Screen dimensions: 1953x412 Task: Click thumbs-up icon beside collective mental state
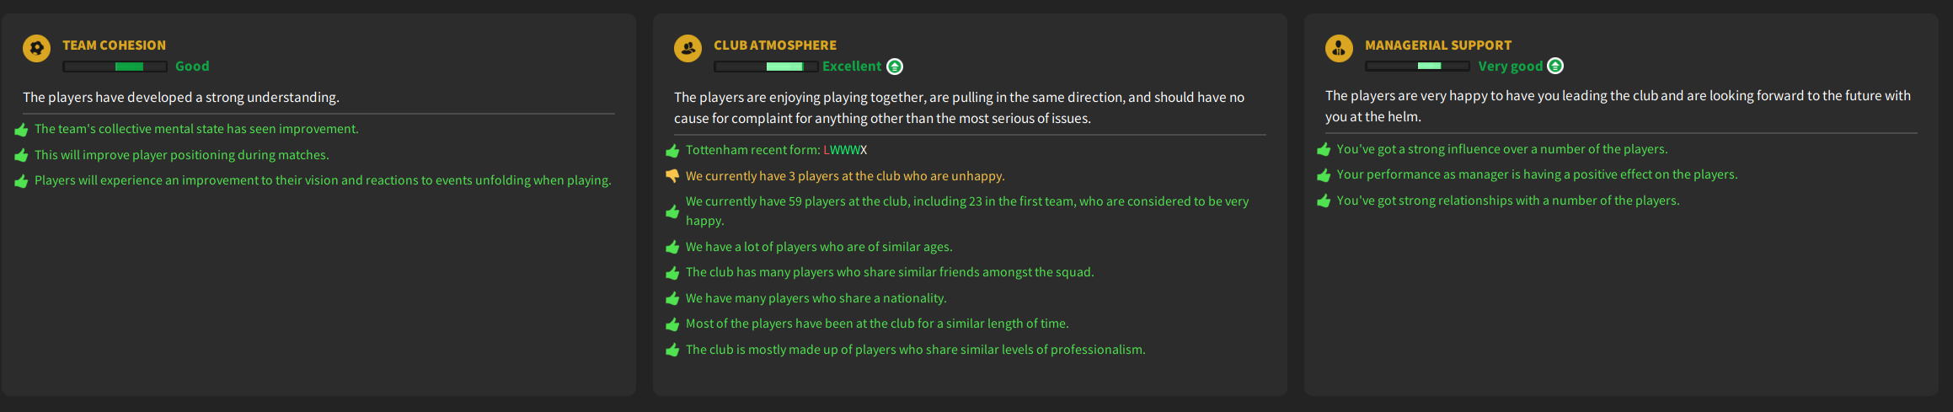(x=21, y=130)
